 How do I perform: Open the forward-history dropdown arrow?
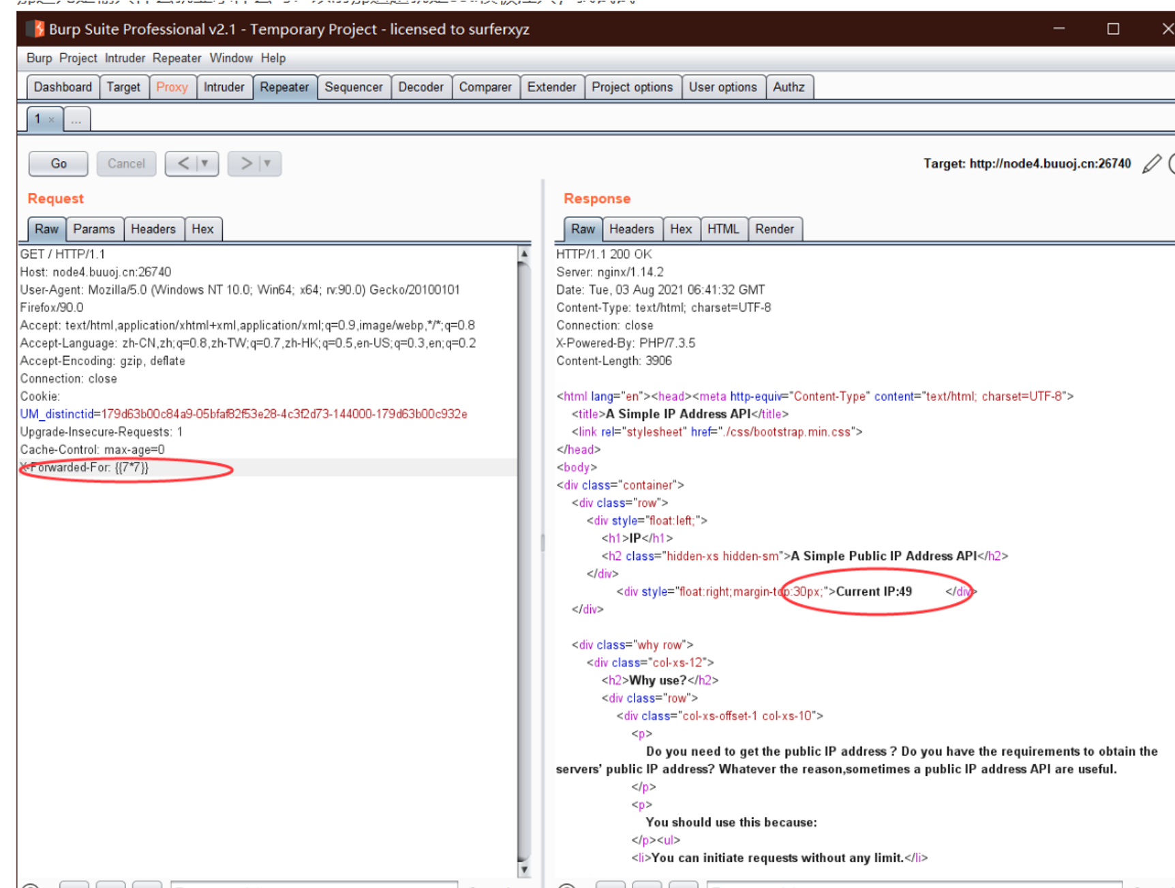click(x=267, y=164)
